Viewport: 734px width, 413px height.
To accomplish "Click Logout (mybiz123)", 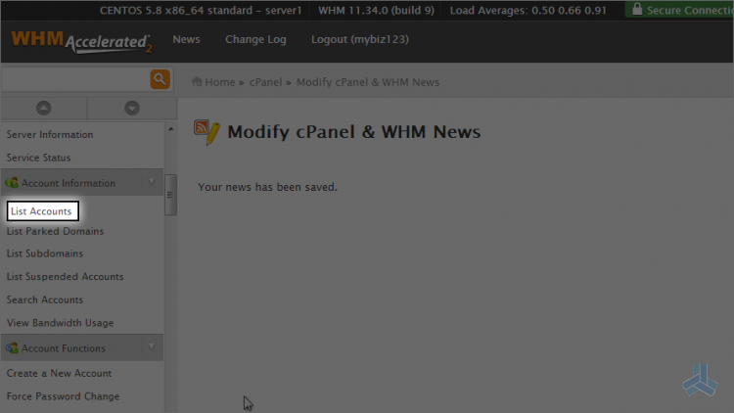I will (x=360, y=40).
